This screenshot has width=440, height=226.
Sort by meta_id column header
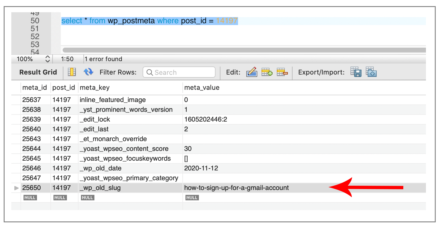coord(35,88)
